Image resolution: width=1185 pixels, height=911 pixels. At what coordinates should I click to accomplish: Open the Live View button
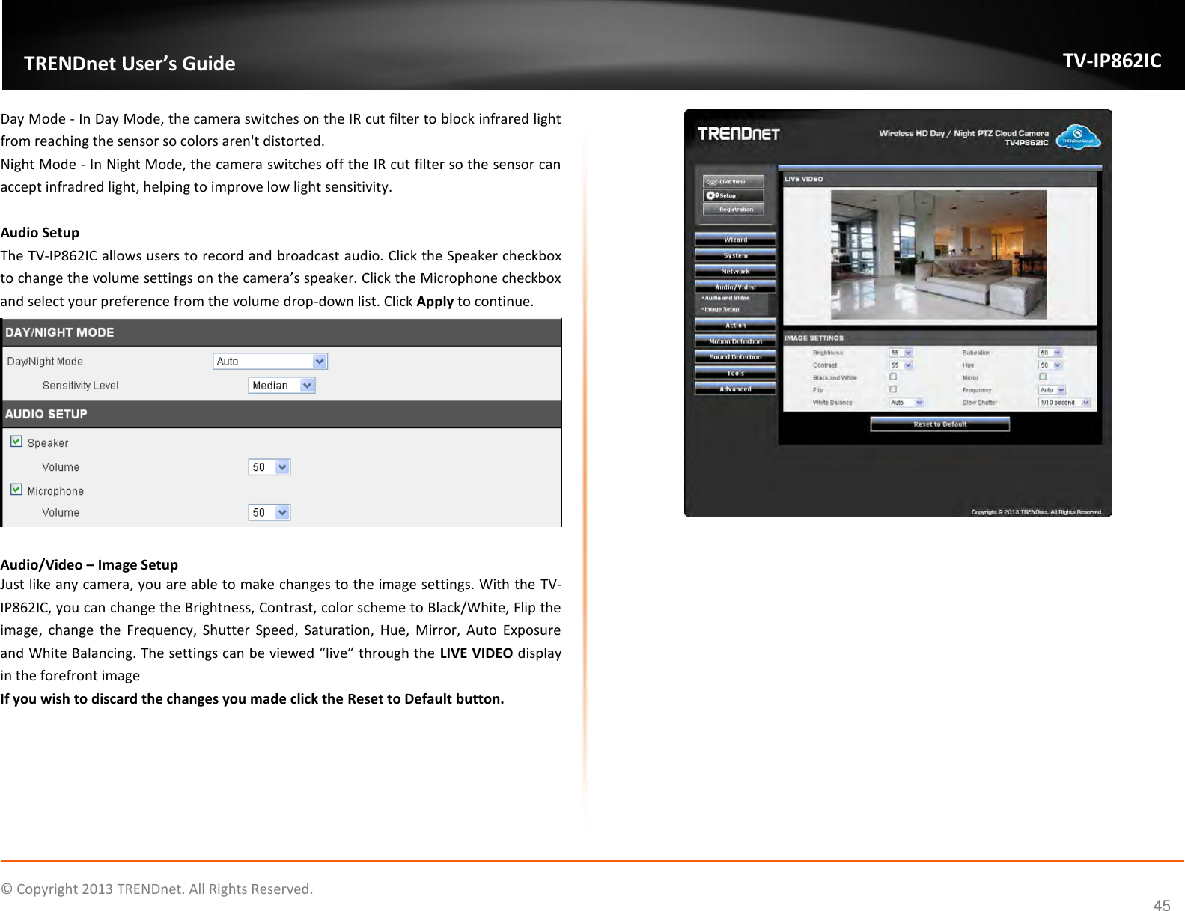[733, 181]
